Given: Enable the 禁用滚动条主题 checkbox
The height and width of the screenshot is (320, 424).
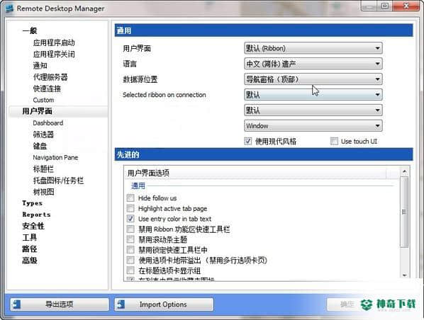Looking at the screenshot, I should [130, 239].
